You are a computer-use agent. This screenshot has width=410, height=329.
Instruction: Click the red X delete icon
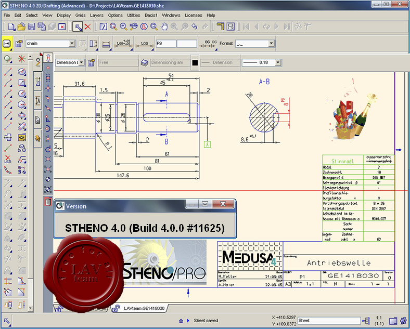[87, 27]
